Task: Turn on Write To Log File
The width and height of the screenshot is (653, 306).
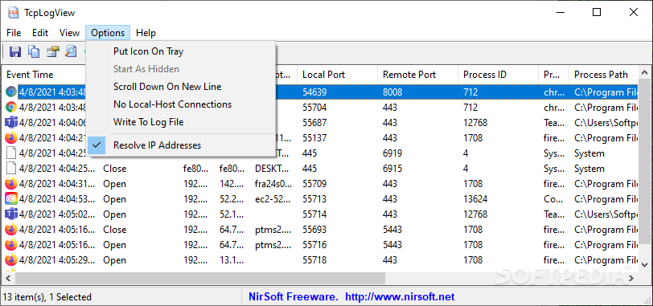Action: pos(181,122)
